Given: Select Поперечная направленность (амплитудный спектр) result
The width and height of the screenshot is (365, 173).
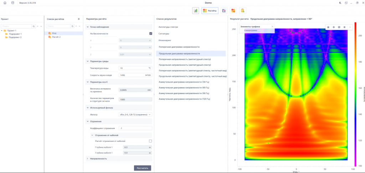Looking at the screenshot, I should (185, 59).
